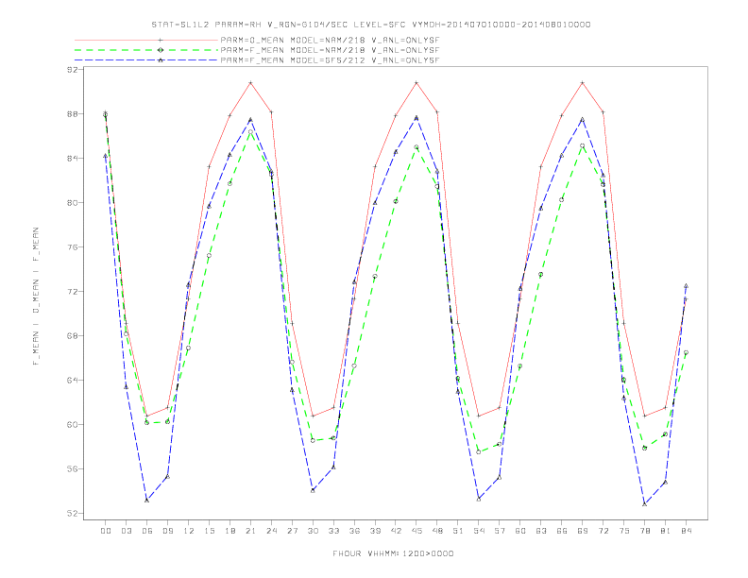Click forecast hour 39 on the x-axis

pyautogui.click(x=375, y=531)
